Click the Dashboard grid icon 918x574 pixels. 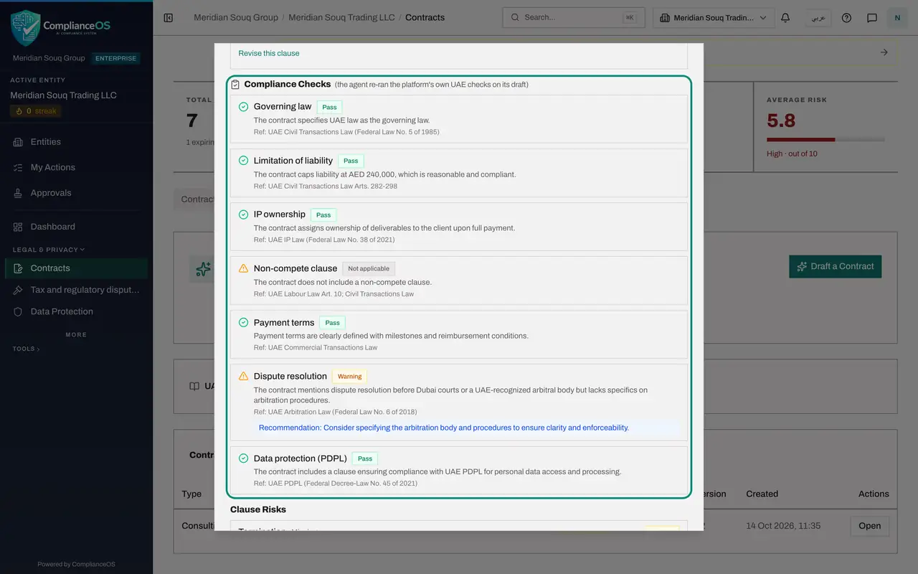(18, 227)
